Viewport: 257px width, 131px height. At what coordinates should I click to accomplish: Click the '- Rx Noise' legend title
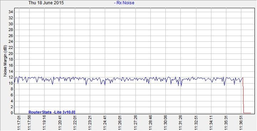coord(124,3)
